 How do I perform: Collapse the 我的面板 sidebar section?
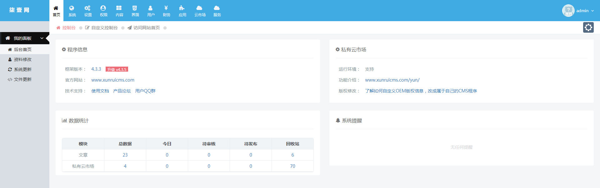pos(25,38)
